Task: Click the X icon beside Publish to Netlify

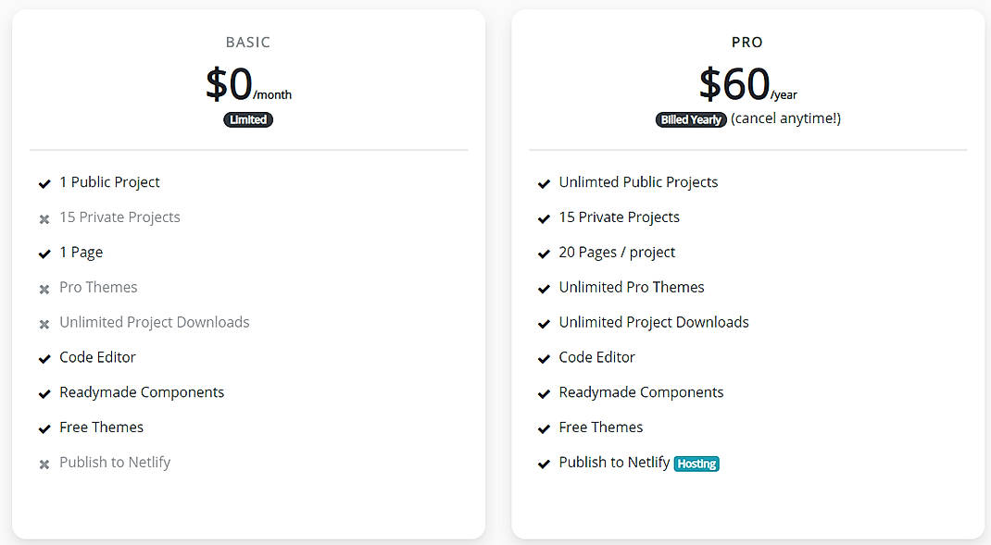Action: (x=44, y=464)
